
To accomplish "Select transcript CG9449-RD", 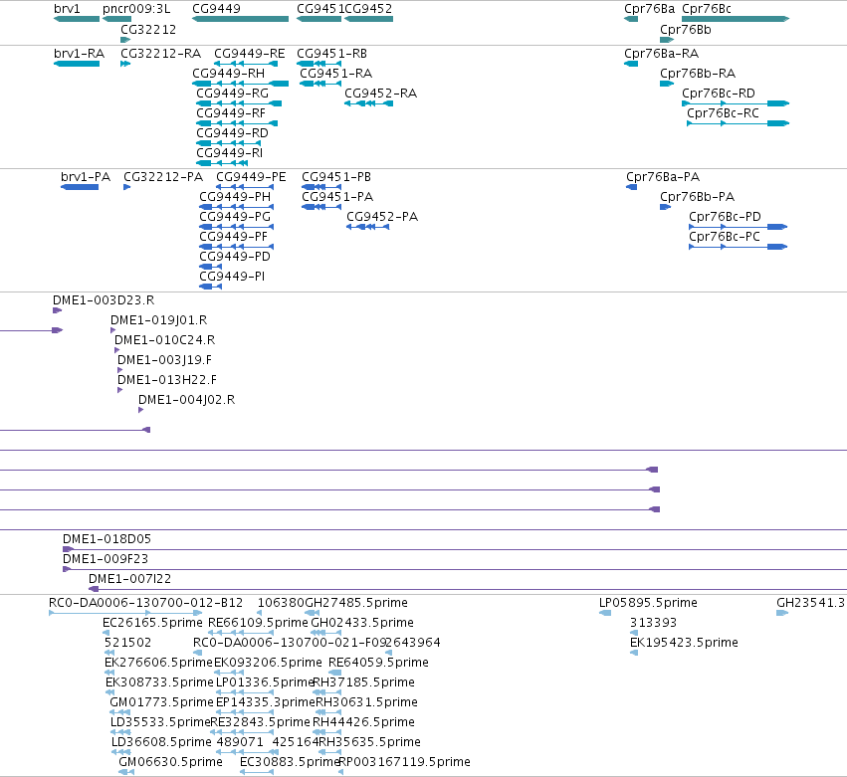I will (232, 133).
